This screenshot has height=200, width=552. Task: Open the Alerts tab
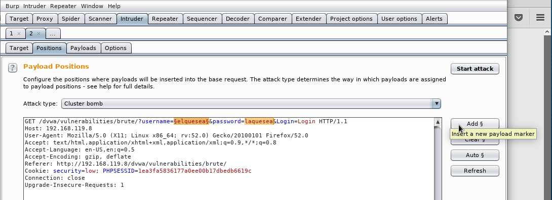[434, 19]
